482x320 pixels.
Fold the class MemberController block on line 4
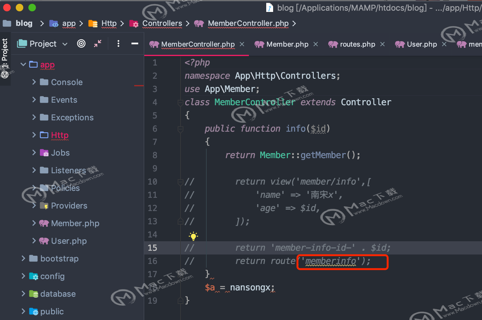181,103
